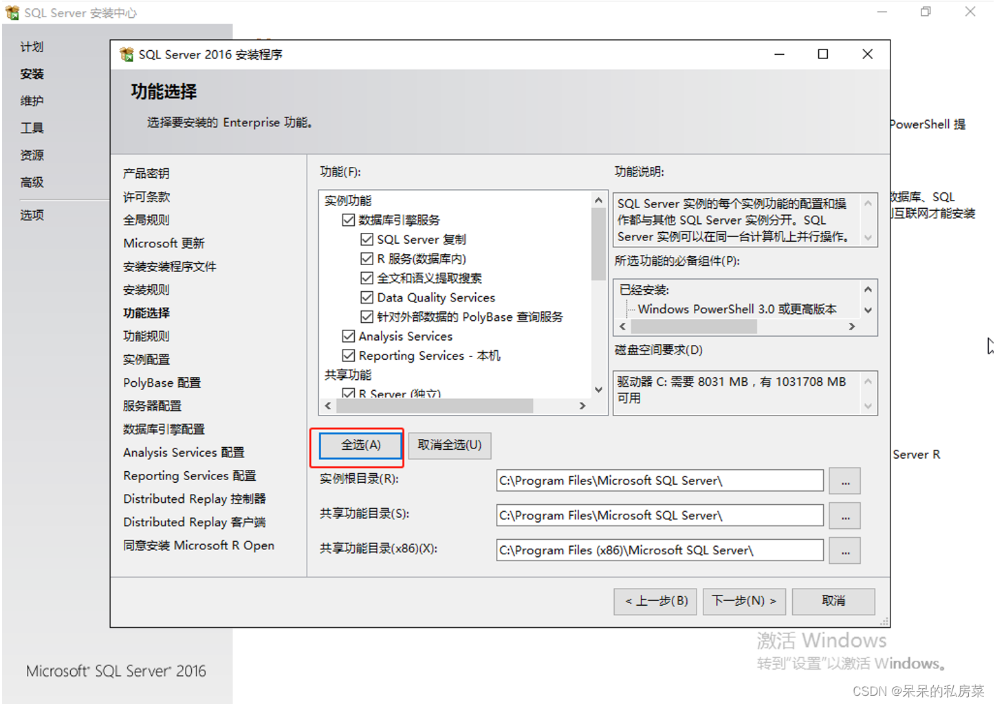Click the 安装规则 step

pyautogui.click(x=146, y=290)
